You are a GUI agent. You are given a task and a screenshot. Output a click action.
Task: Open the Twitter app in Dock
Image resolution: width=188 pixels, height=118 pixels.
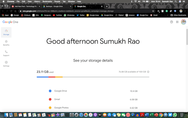[x=170, y=115]
